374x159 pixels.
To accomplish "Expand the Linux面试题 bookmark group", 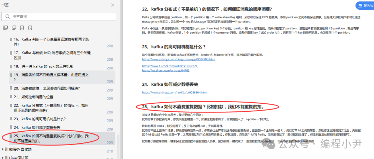I will [x=3, y=158].
